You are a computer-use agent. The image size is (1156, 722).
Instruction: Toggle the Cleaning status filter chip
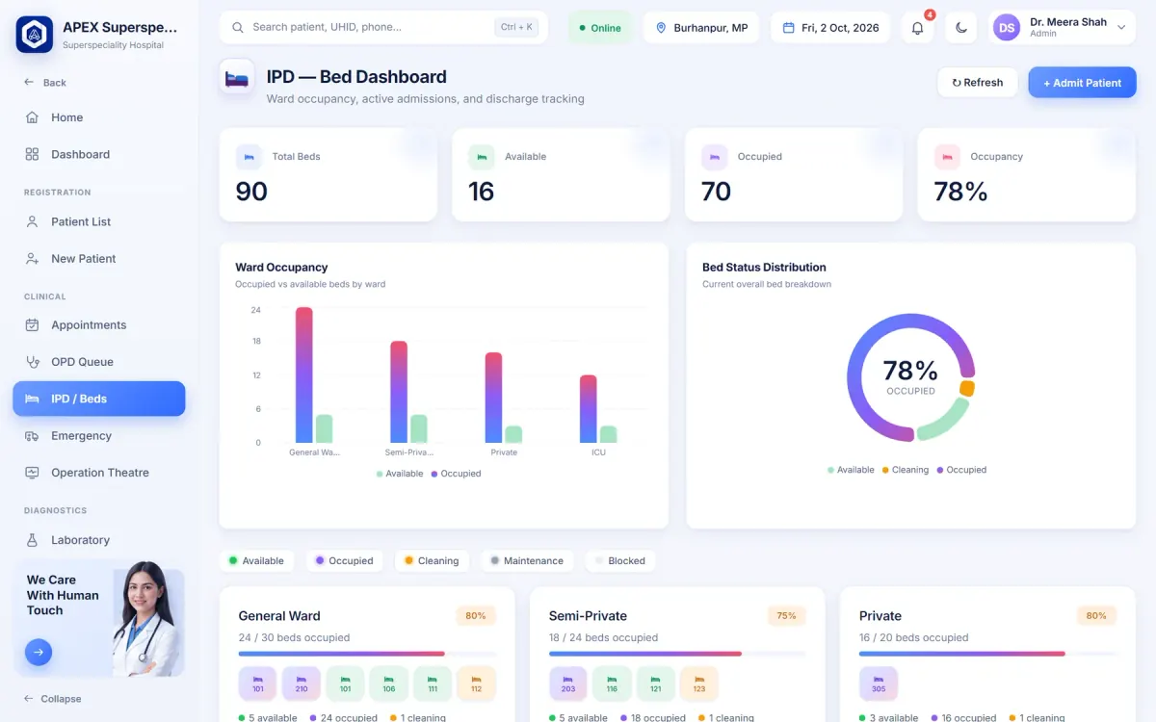[x=432, y=560]
